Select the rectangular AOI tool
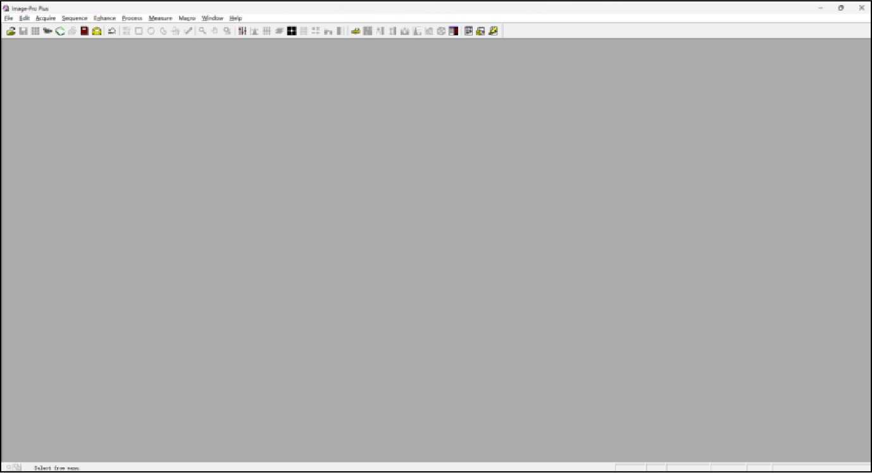872x473 pixels. 139,31
